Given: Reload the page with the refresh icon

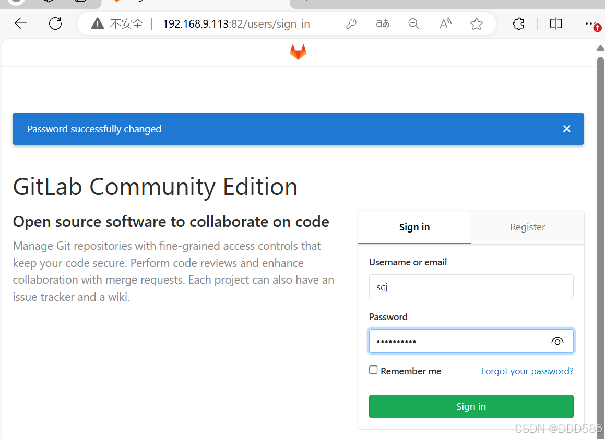Looking at the screenshot, I should [x=55, y=23].
